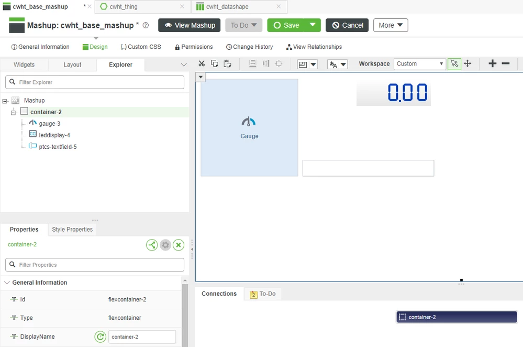
Task: Open the To-Do tab at bottom
Action: (x=263, y=294)
